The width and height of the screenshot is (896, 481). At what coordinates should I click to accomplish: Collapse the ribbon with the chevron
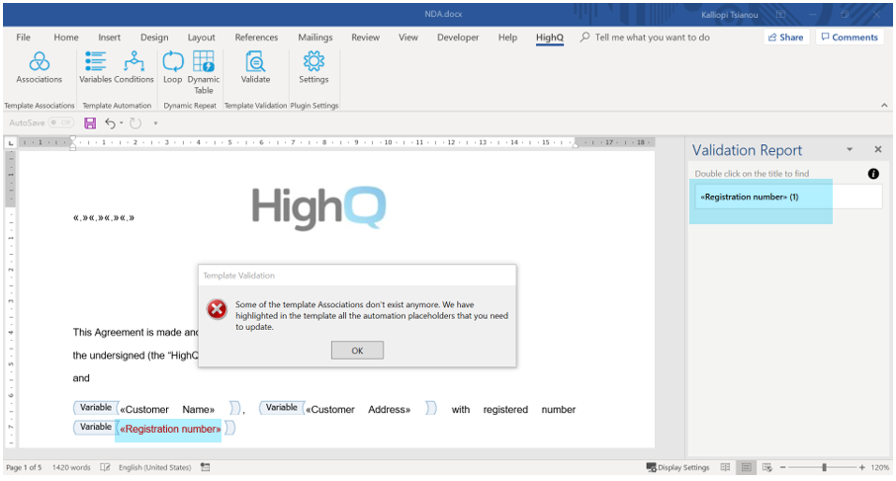[883, 105]
